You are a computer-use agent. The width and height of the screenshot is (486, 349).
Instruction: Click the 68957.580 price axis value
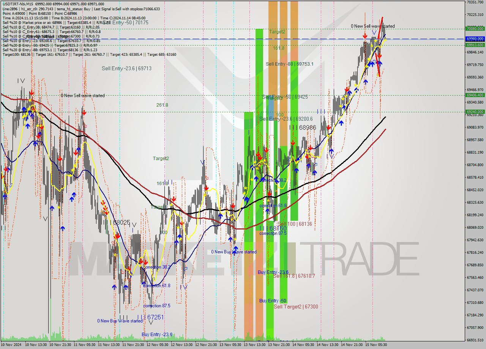(x=475, y=140)
